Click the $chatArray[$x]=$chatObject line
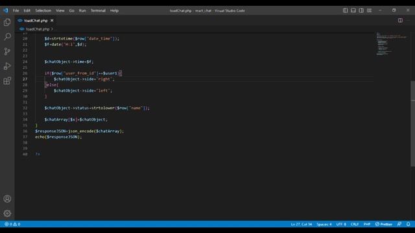Viewport: 415px width, 233px height. pyautogui.click(x=76, y=119)
